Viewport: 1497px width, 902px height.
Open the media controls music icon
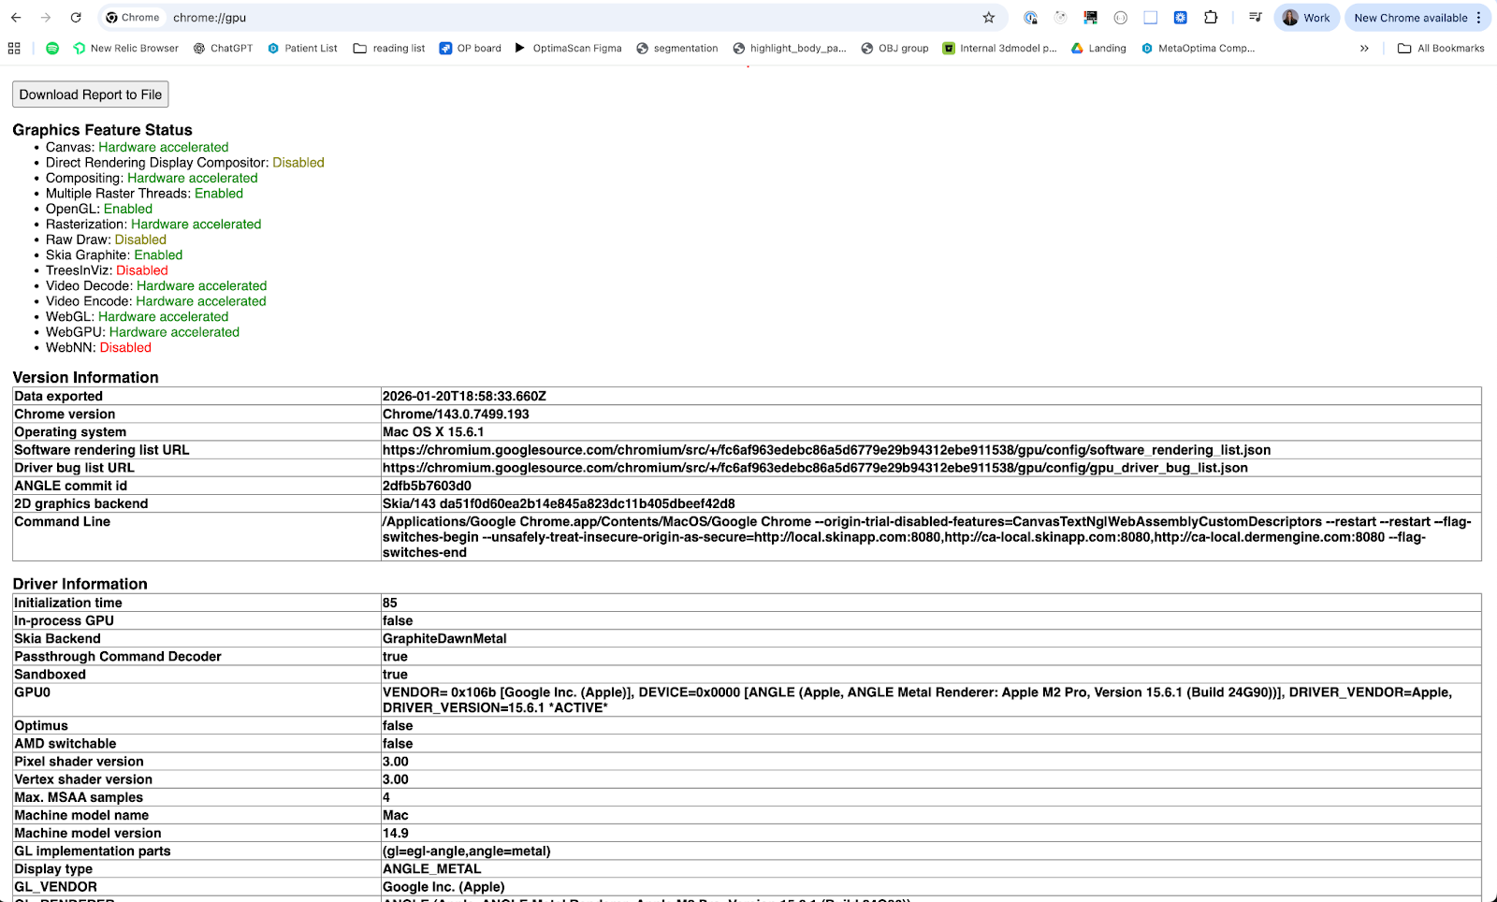[1255, 18]
